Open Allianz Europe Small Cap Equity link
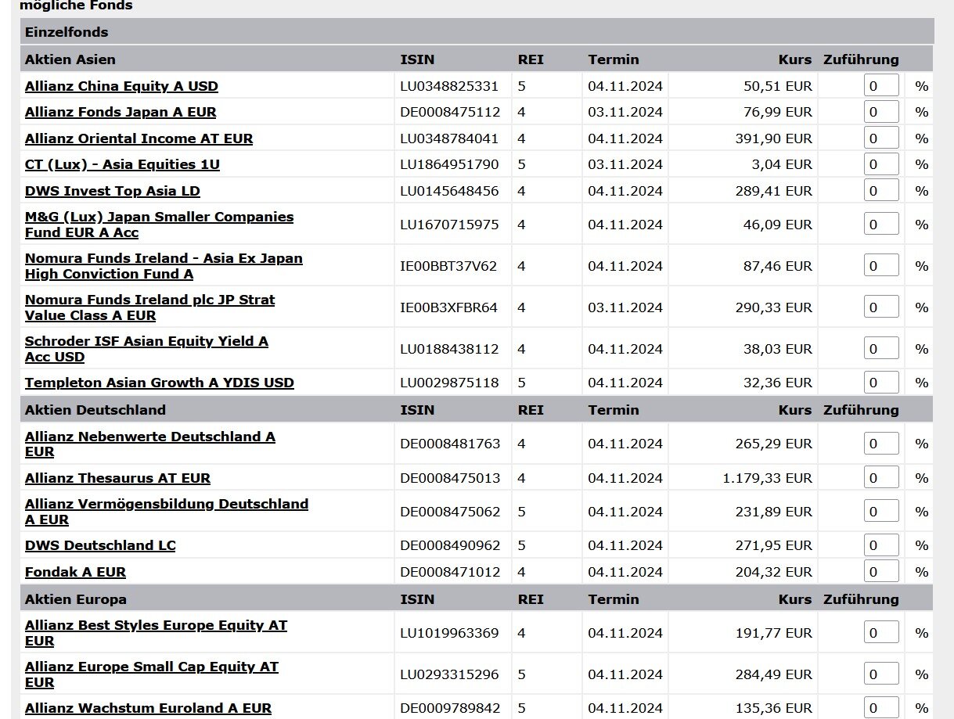 152,674
